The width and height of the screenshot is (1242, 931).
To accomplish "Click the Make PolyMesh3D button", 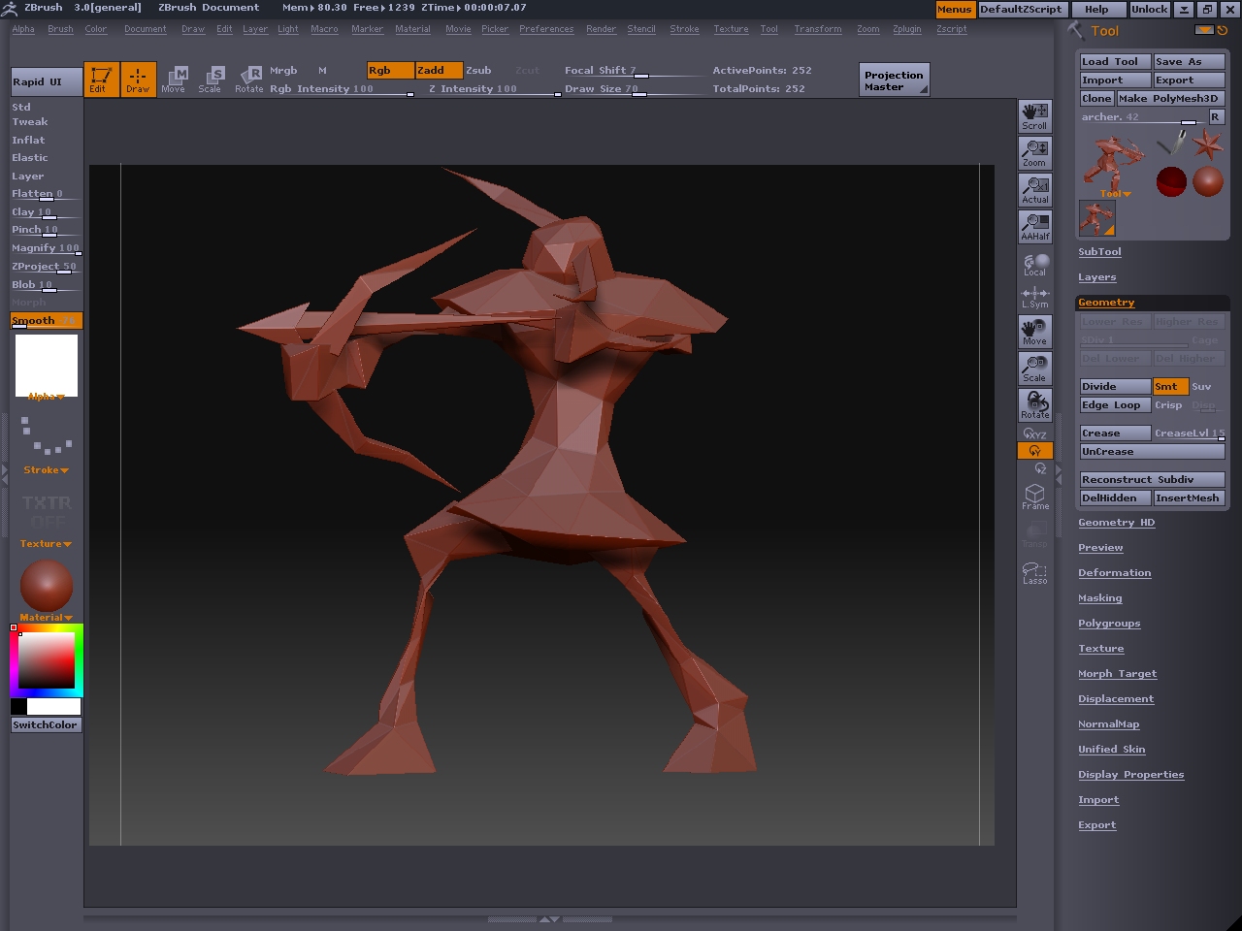I will pyautogui.click(x=1169, y=98).
